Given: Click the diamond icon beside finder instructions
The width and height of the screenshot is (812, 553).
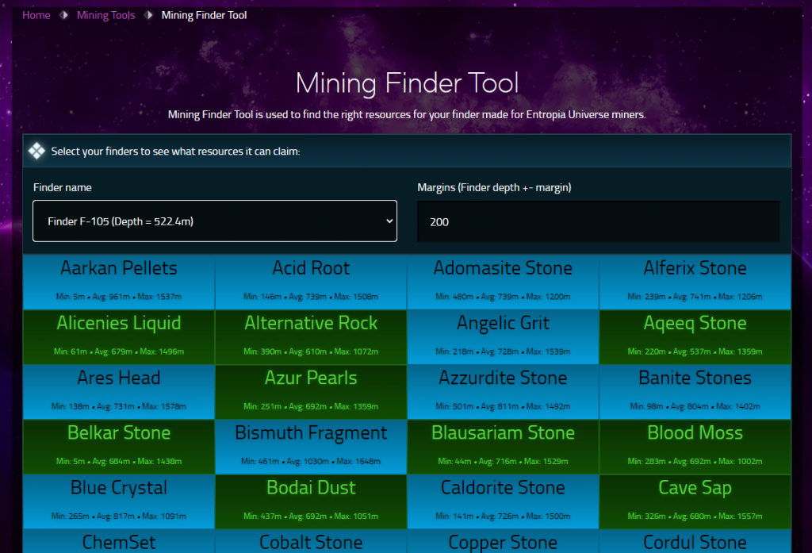Looking at the screenshot, I should pyautogui.click(x=36, y=151).
